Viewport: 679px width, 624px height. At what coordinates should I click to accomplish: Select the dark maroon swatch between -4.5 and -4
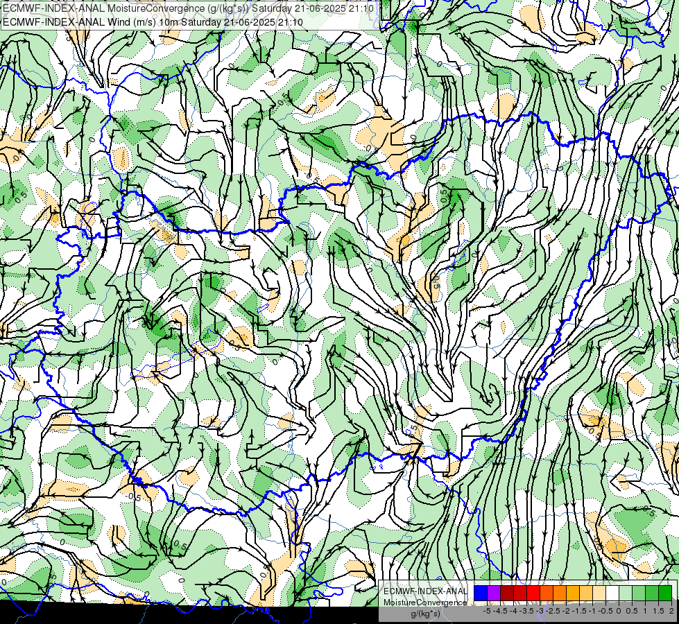click(x=507, y=593)
